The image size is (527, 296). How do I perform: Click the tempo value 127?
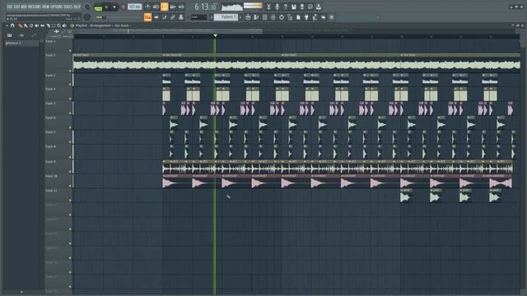[134, 7]
